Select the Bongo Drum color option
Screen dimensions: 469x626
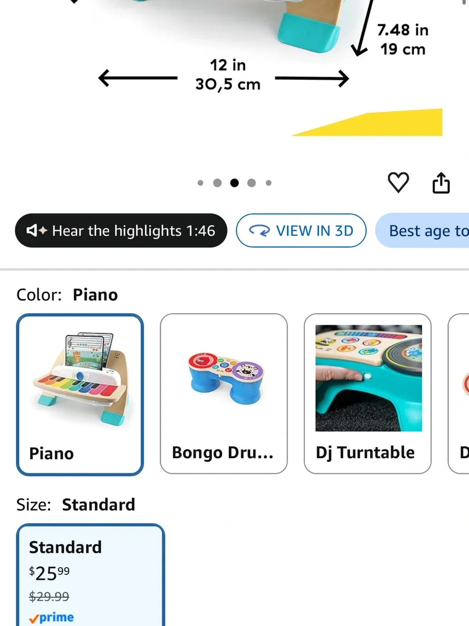pyautogui.click(x=224, y=394)
